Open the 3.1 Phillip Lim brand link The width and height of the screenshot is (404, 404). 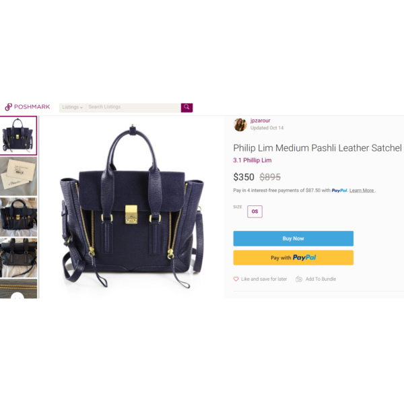(x=252, y=160)
